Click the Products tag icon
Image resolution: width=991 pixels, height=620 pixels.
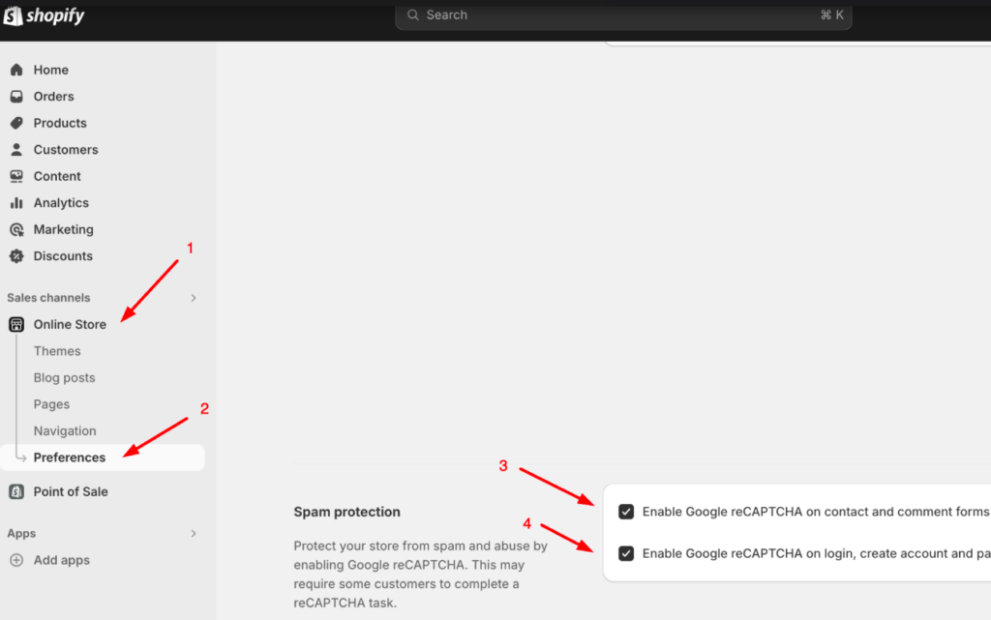(x=16, y=123)
